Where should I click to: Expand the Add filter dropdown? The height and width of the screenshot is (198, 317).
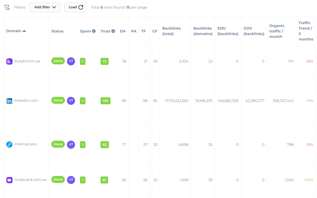click(x=45, y=7)
